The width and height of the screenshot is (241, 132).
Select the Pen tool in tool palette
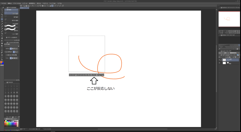pyautogui.click(x=2, y=27)
